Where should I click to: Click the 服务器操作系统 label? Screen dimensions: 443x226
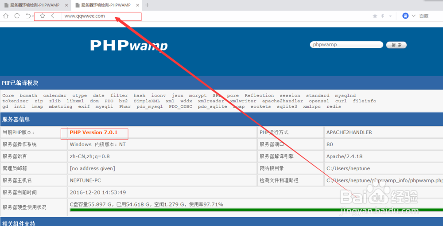pyautogui.click(x=19, y=144)
